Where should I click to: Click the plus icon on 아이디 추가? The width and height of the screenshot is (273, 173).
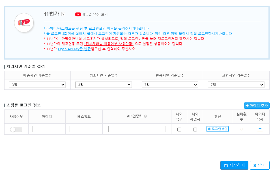(x=247, y=106)
